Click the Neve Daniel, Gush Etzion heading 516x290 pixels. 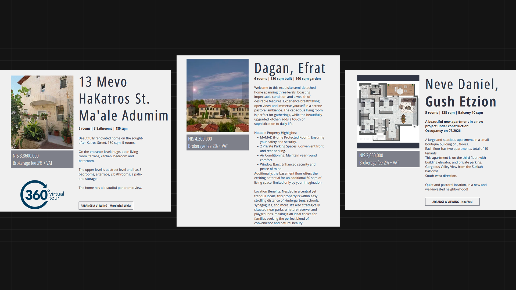point(461,93)
